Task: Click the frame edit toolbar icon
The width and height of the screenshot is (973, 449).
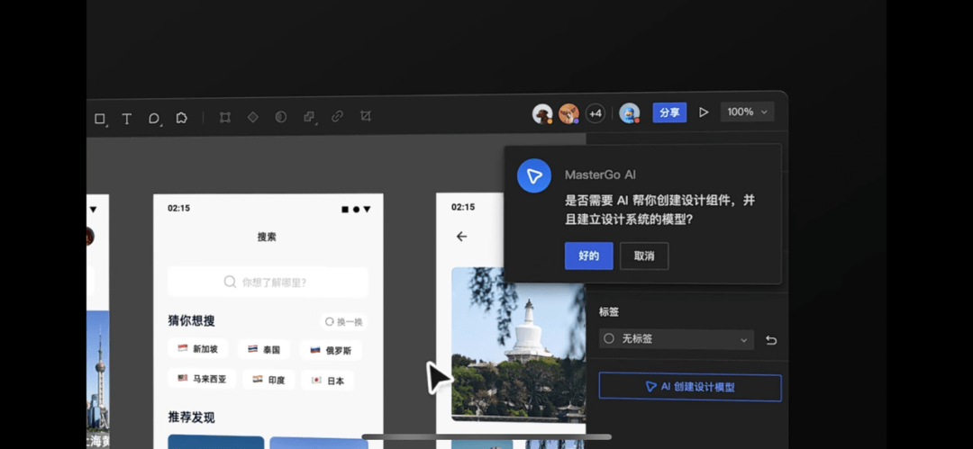Action: [225, 117]
